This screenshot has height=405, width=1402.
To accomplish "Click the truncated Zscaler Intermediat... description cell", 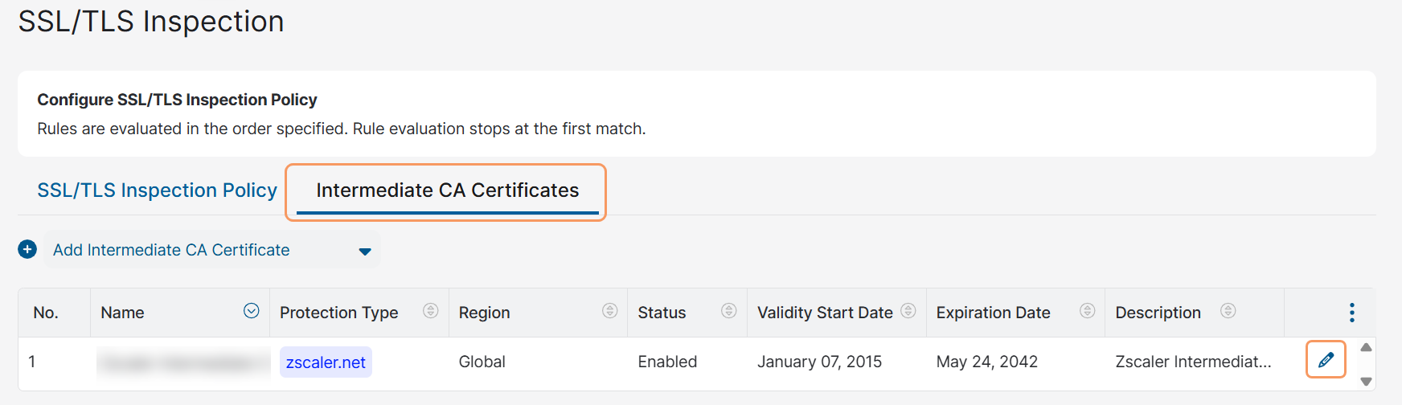I will click(1193, 362).
